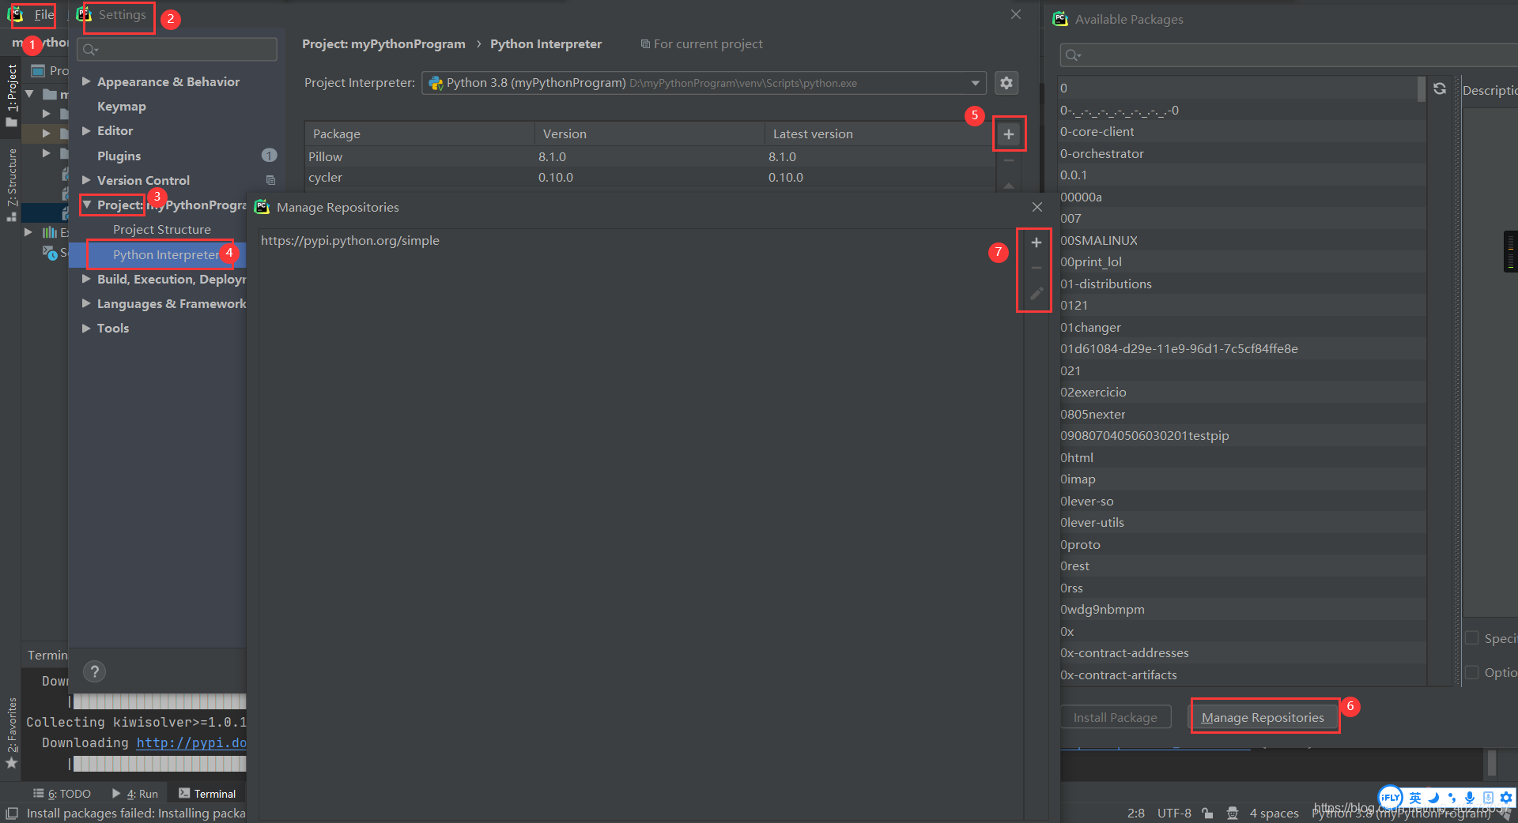The width and height of the screenshot is (1518, 823).
Task: Open the help question mark in Settings
Action: point(94,671)
